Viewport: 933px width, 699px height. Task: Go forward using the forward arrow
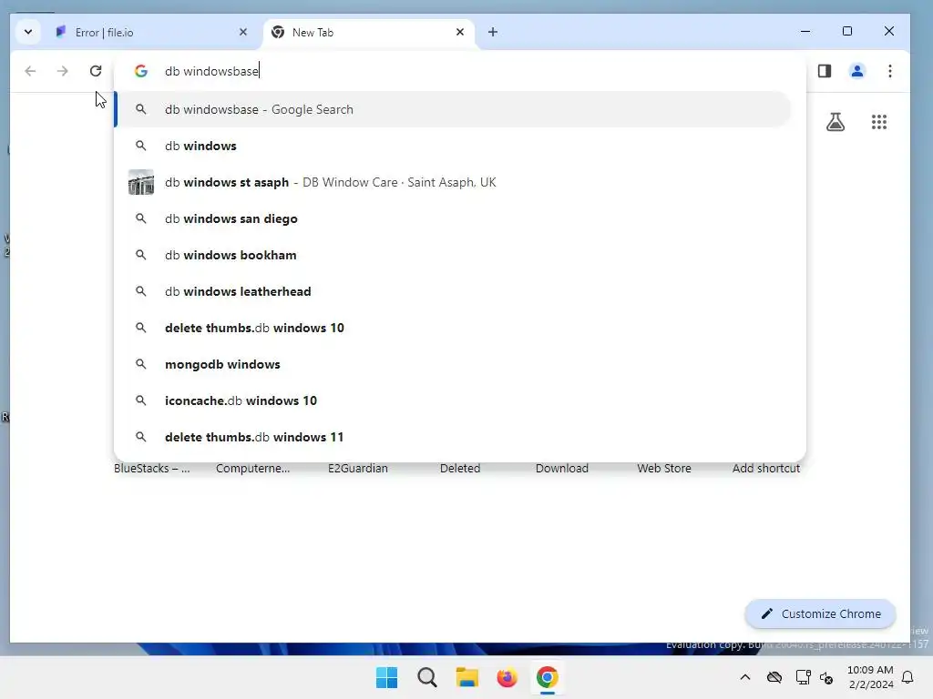[x=63, y=71]
